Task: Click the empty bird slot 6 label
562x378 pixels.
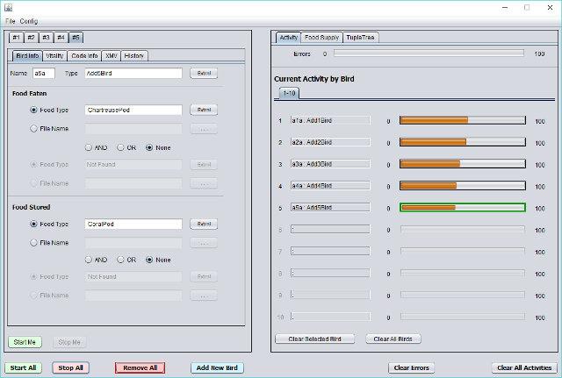Action: [330, 230]
